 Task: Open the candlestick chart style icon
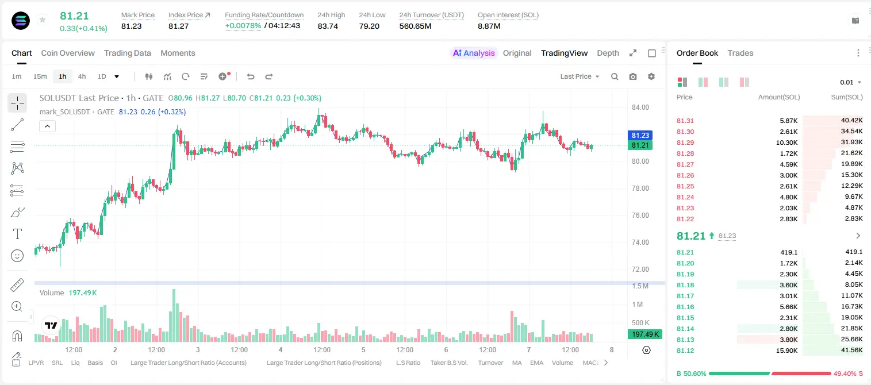coord(149,76)
